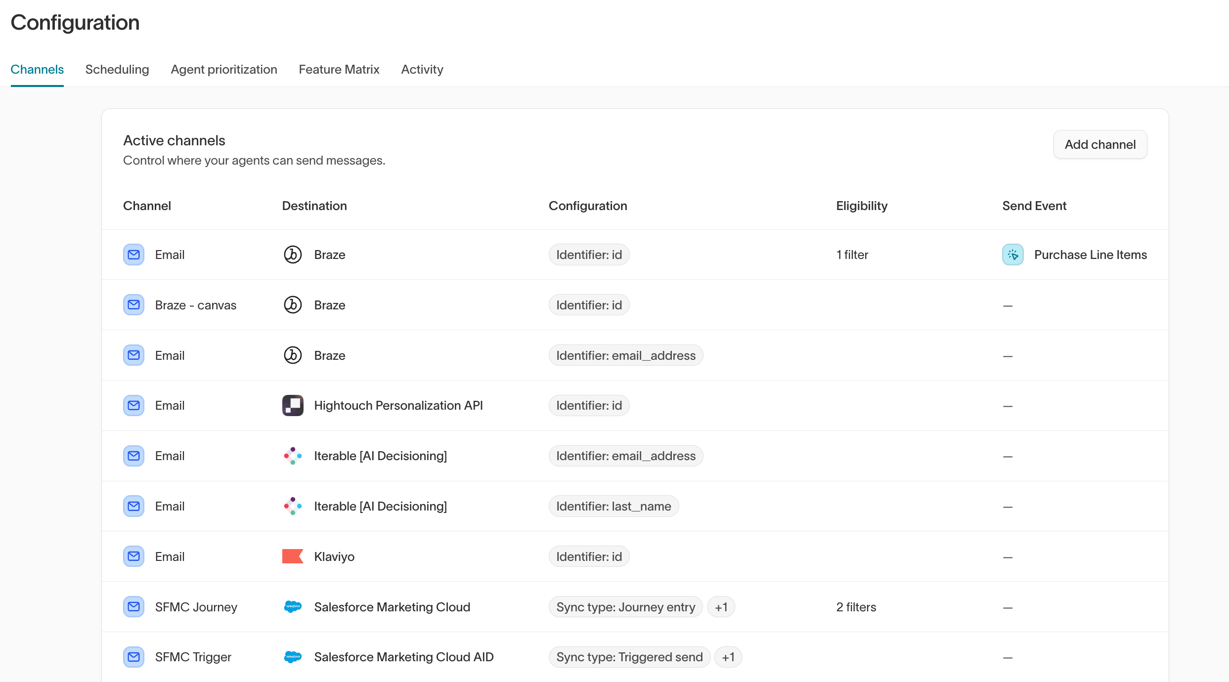Click Identifier: email_address chip in the Iterable row
The image size is (1229, 682).
click(x=626, y=456)
